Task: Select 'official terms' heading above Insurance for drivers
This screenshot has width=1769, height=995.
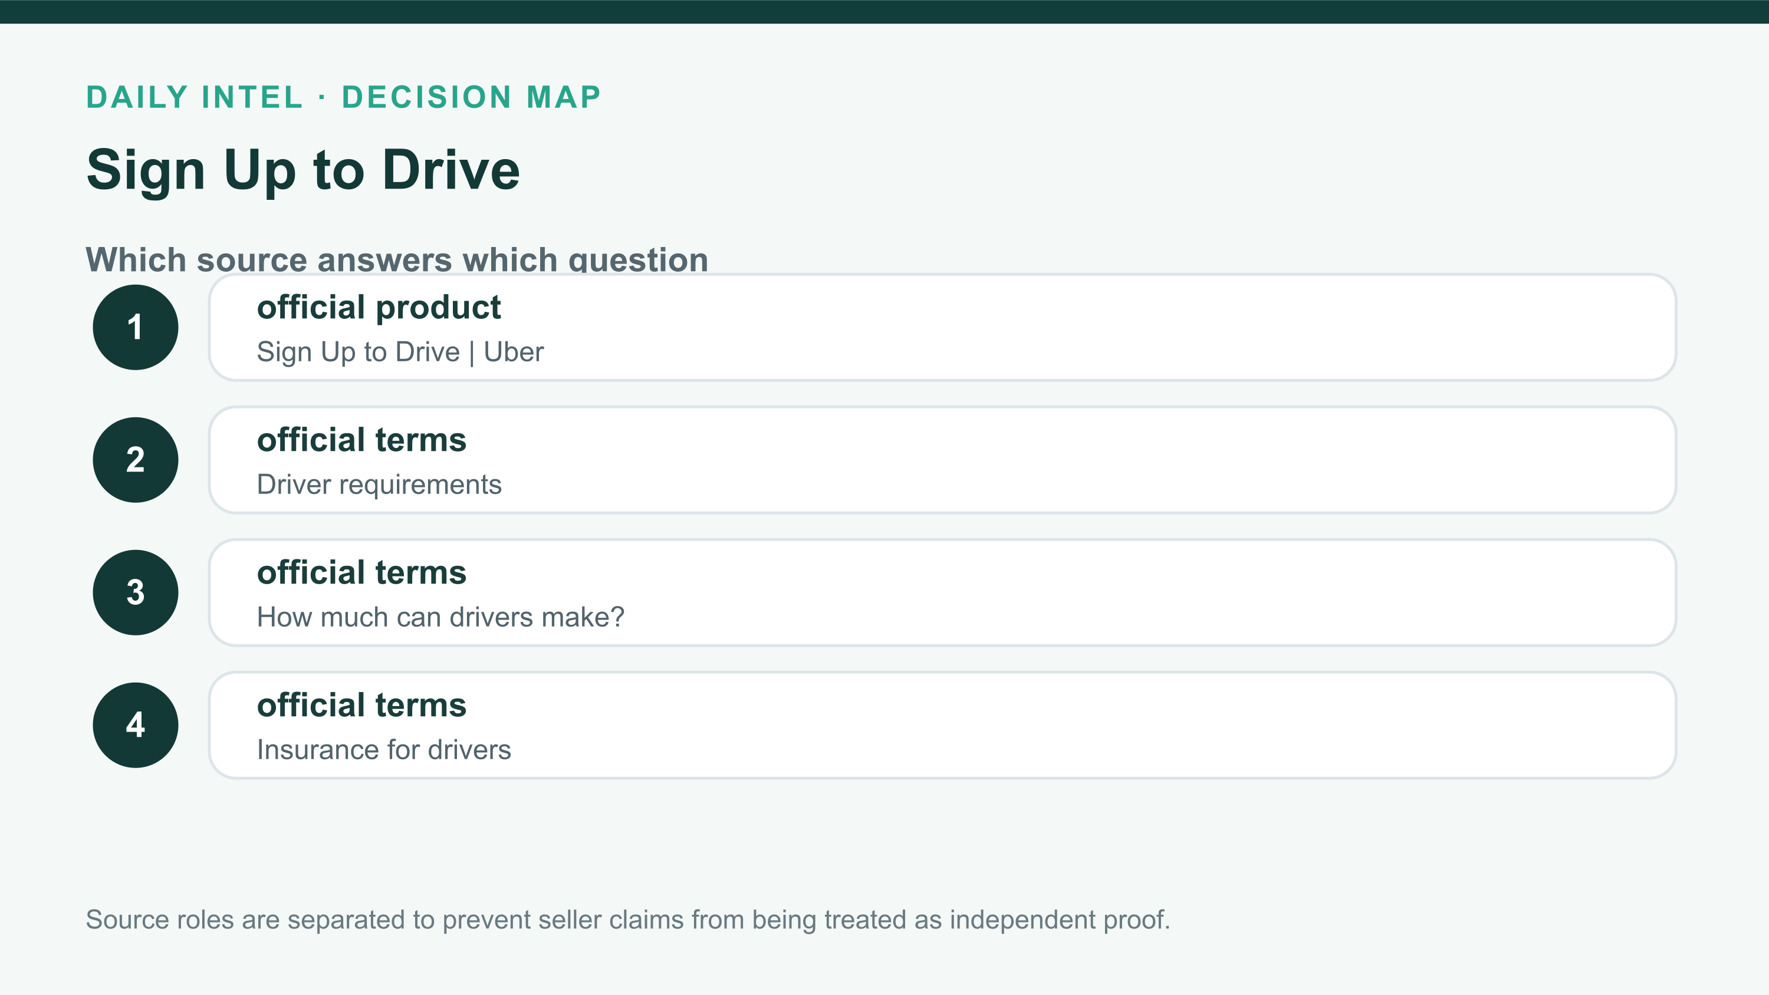Action: pyautogui.click(x=361, y=705)
